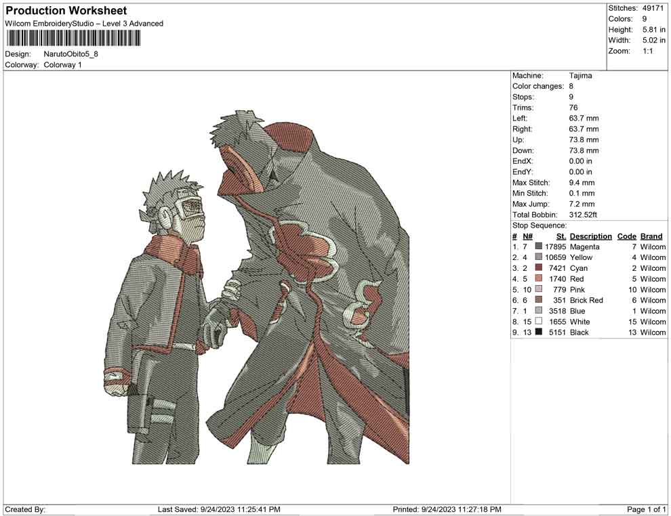Click the stitches count '49171'

point(653,8)
